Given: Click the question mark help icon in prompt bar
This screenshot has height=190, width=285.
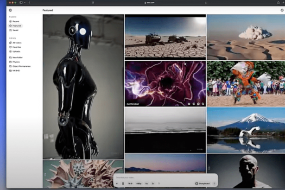Looking at the screenshot, I should [x=159, y=184].
